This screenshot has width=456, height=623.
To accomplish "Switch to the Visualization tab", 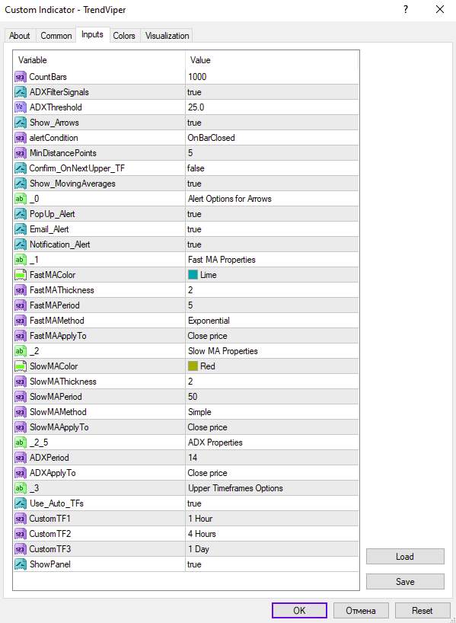I will [x=167, y=36].
